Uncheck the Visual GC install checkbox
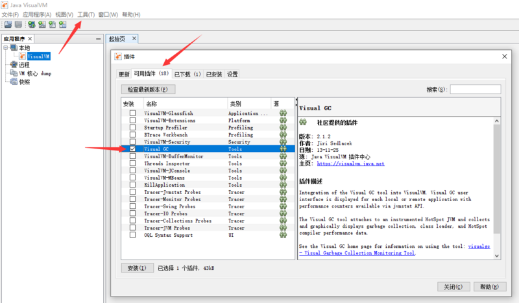 pyautogui.click(x=132, y=149)
